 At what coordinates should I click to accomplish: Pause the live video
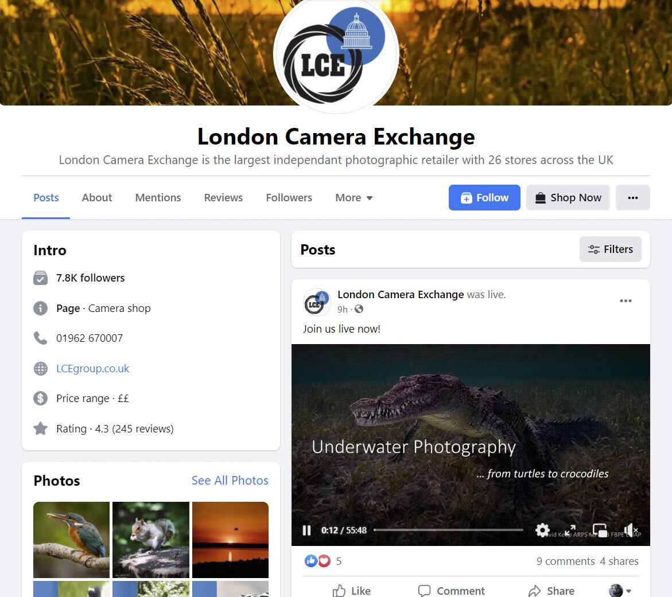[x=306, y=530]
